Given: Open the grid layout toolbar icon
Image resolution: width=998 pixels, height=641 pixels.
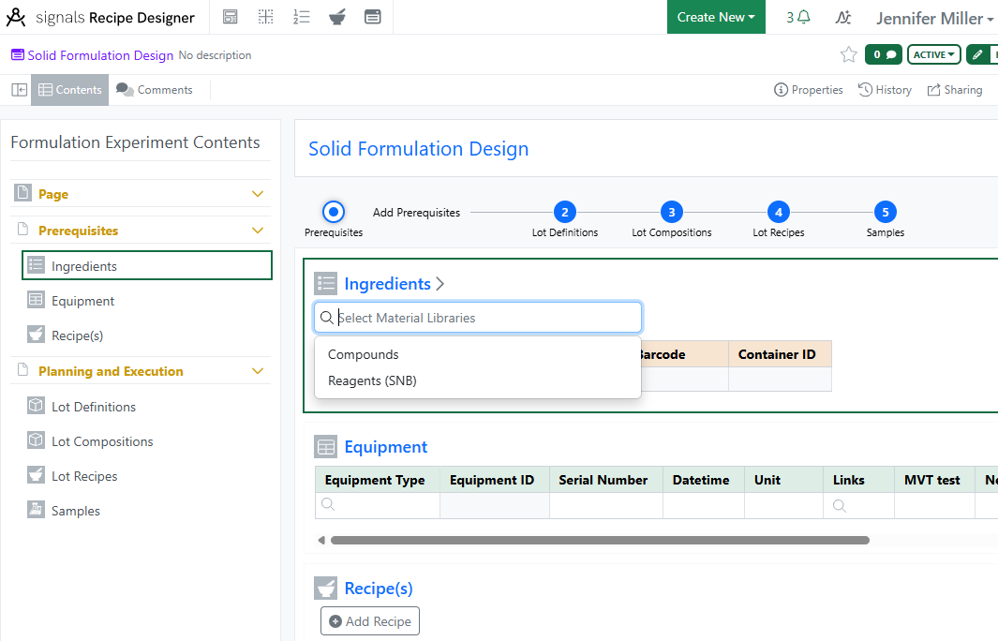Looking at the screenshot, I should pyautogui.click(x=266, y=17).
